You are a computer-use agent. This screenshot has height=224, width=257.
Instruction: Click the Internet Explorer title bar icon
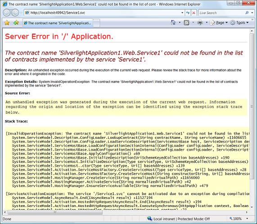[x=5, y=4]
